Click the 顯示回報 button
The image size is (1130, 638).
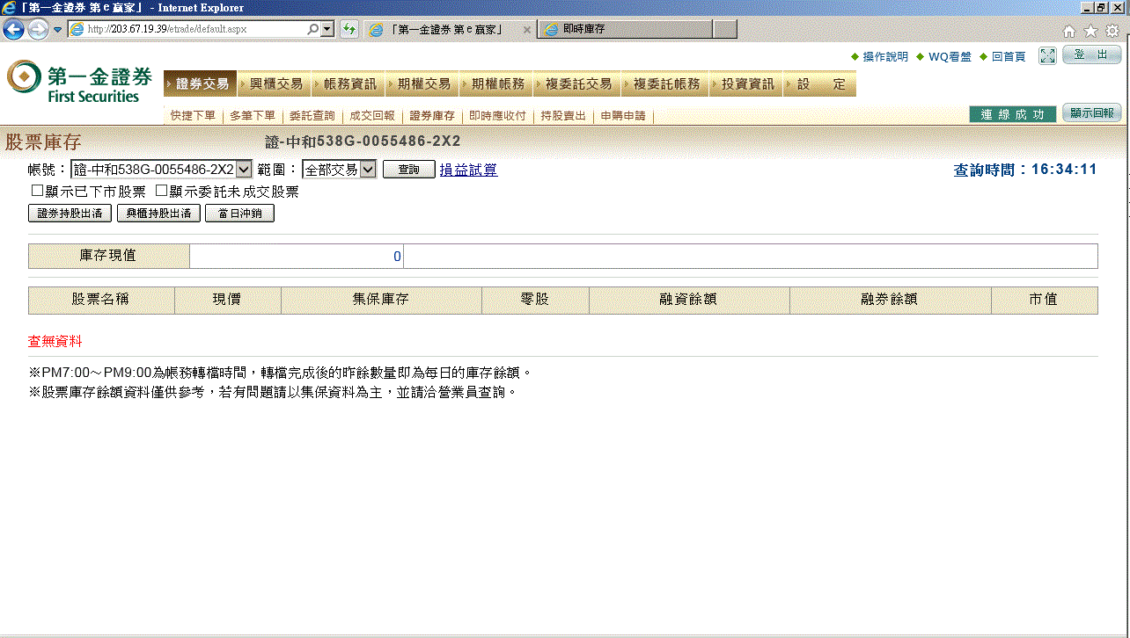pyautogui.click(x=1091, y=113)
